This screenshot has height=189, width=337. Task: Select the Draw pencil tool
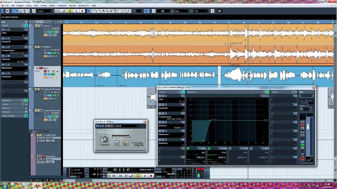click(118, 11)
